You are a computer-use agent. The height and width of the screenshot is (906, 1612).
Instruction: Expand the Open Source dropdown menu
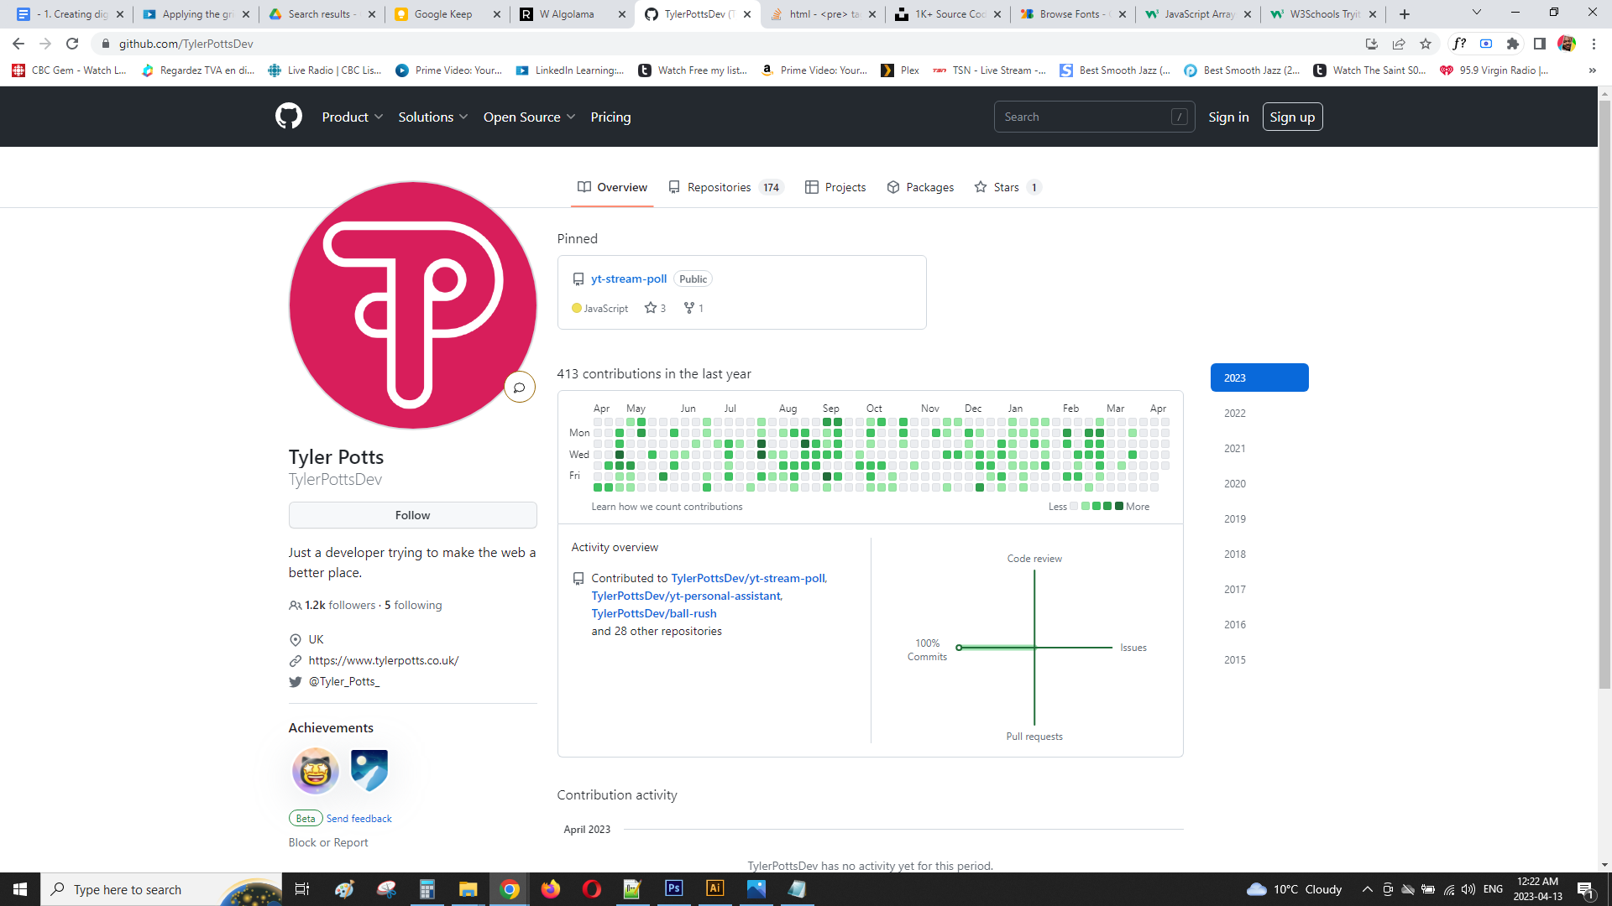[x=529, y=117]
